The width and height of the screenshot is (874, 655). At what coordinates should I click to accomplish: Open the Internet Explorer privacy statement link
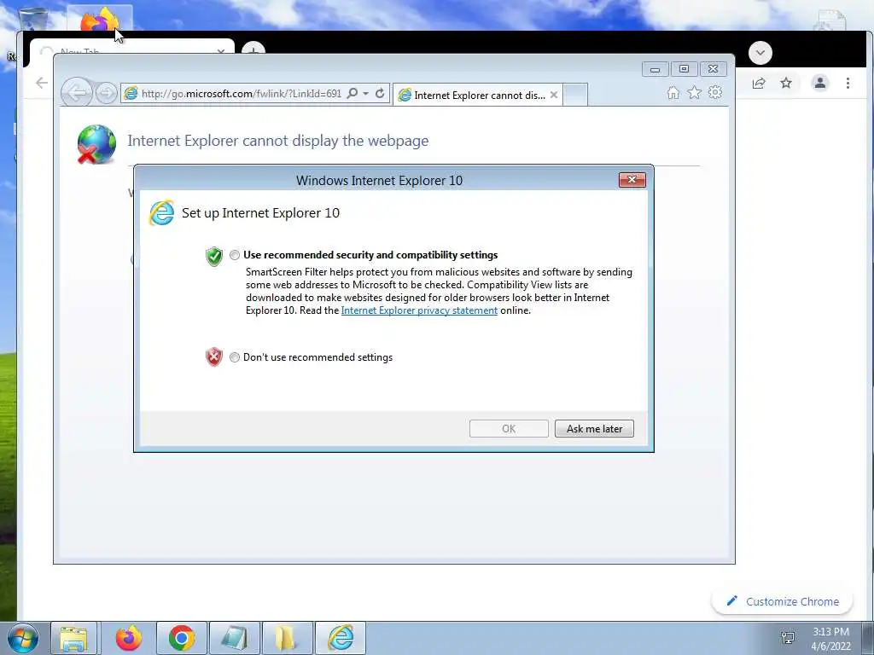tap(419, 310)
